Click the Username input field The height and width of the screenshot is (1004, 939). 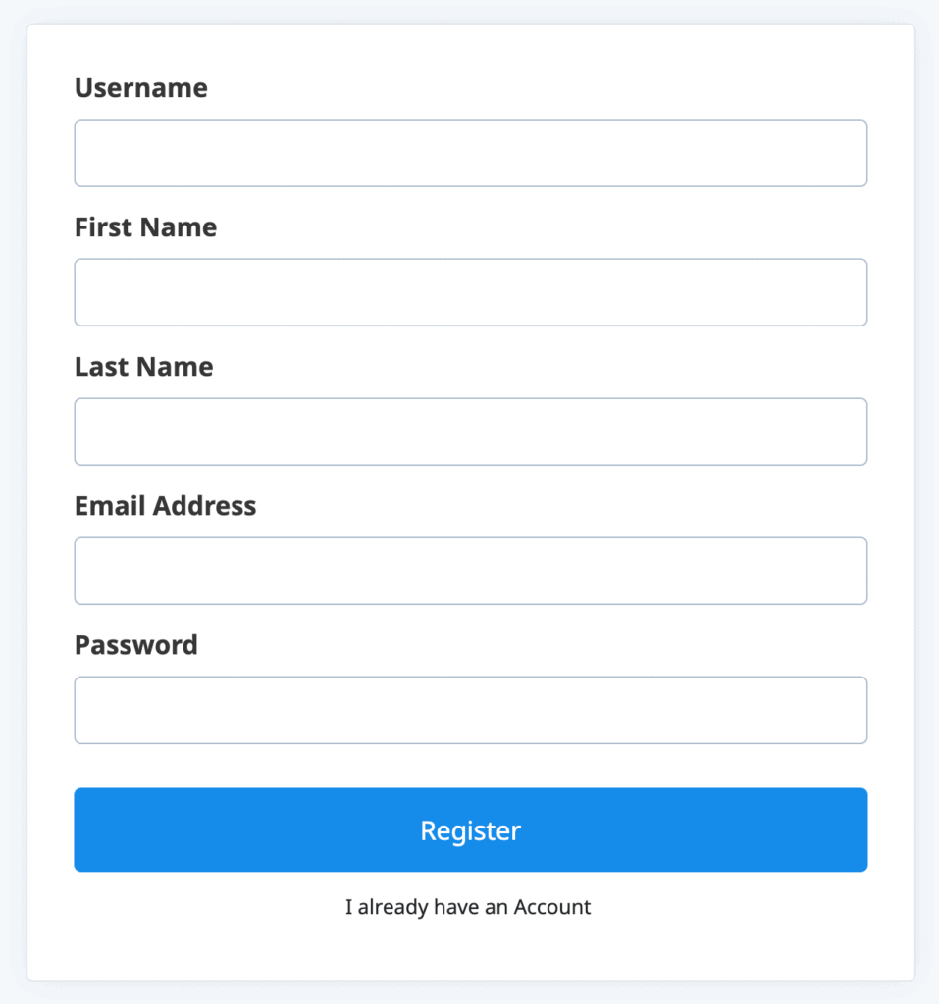(x=470, y=153)
